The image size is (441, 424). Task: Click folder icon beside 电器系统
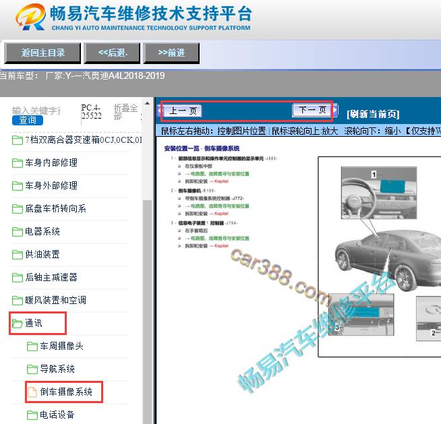pyautogui.click(x=18, y=232)
